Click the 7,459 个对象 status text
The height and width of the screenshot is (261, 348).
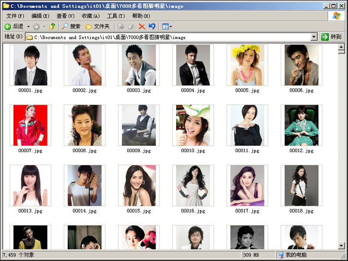(x=18, y=255)
